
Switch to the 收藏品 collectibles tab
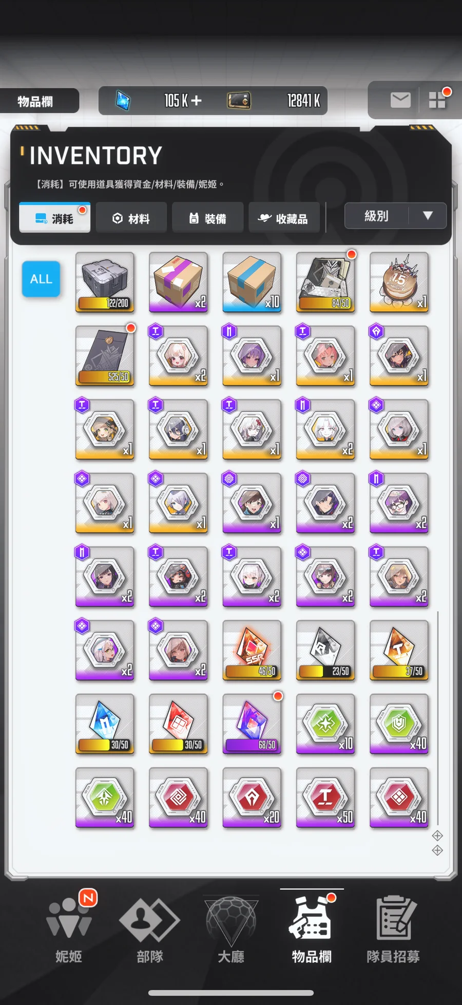pos(284,218)
